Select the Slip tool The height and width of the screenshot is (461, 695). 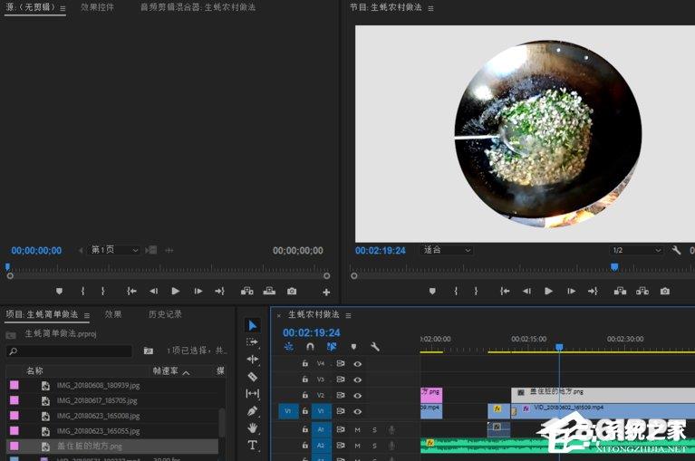252,393
